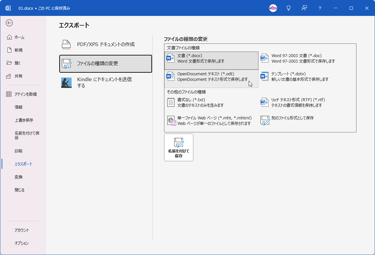Click the back arrow icon
375x255 pixels.
coord(9,23)
